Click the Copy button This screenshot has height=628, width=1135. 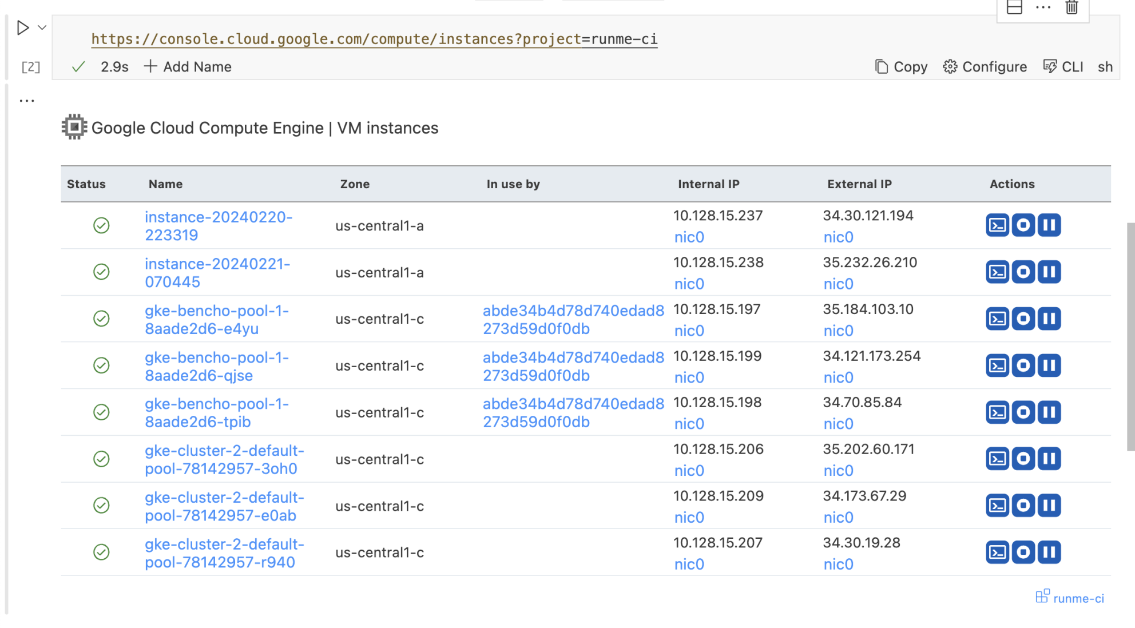coord(901,67)
